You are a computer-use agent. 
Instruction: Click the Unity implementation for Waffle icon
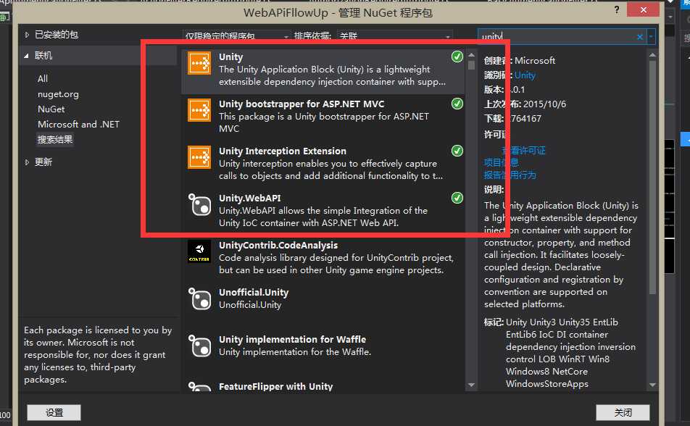click(x=199, y=346)
